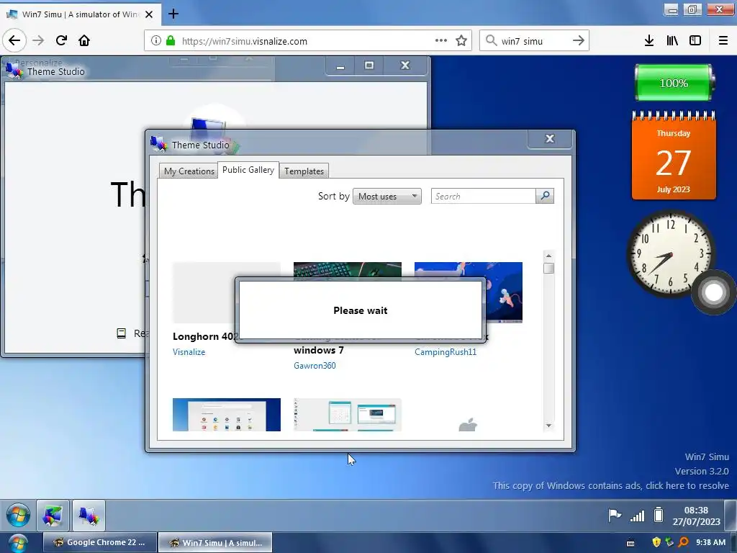
Task: Open a new browser tab with plus
Action: (173, 14)
